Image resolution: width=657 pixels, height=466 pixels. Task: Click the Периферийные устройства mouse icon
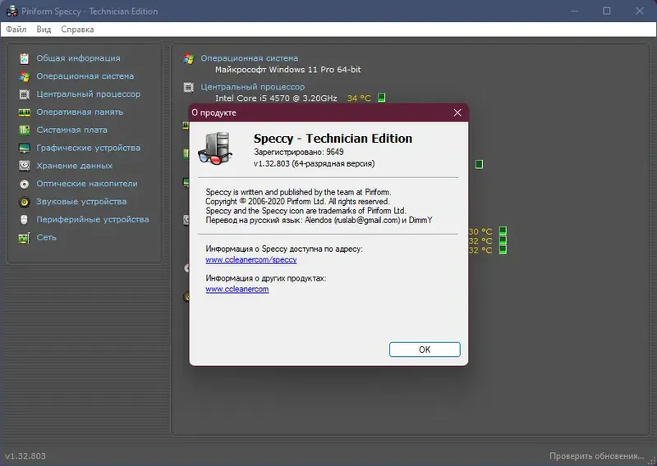click(x=25, y=219)
